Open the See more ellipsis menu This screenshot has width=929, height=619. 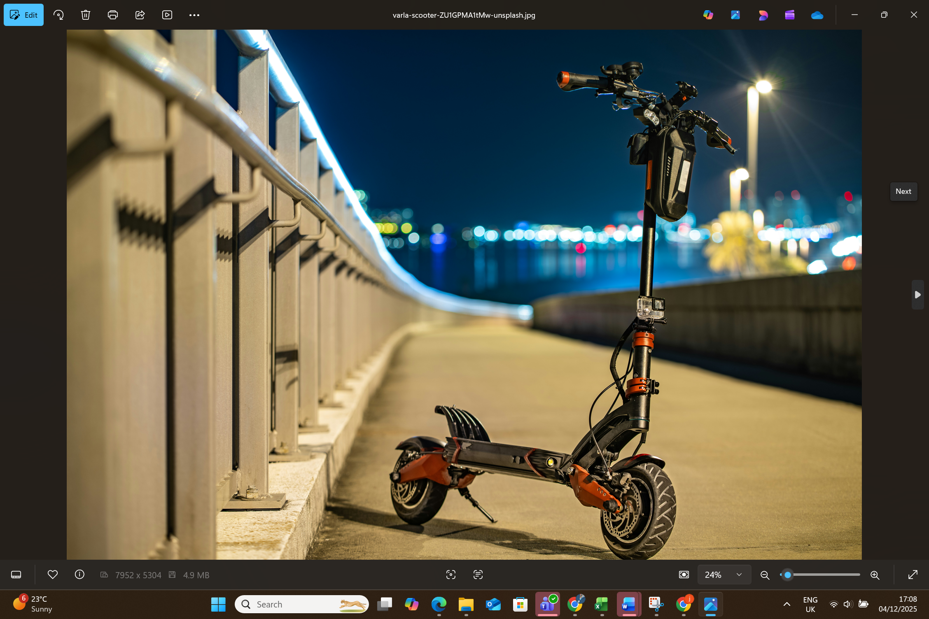(194, 15)
